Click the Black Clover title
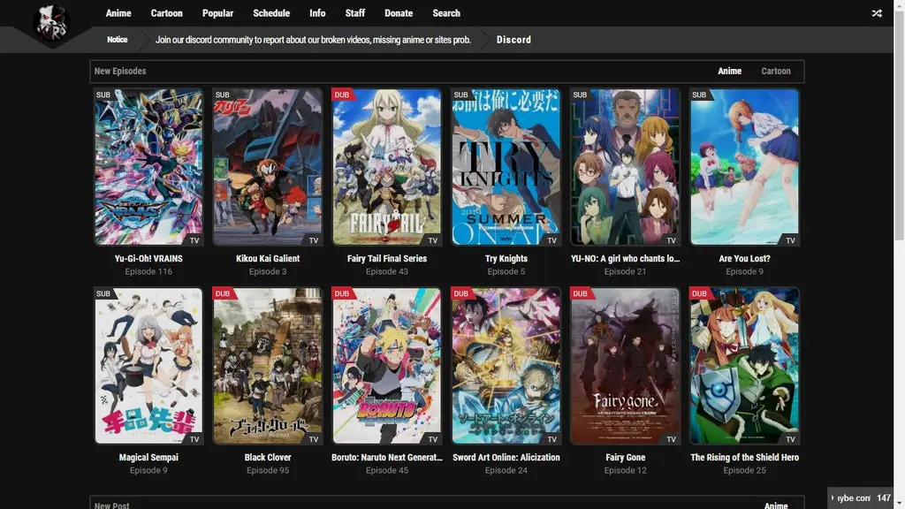Image resolution: width=905 pixels, height=509 pixels. point(268,457)
